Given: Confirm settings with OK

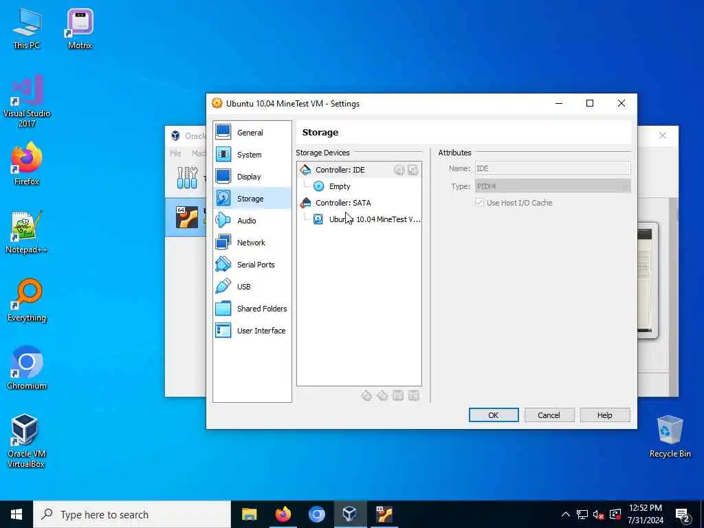Looking at the screenshot, I should coord(494,415).
